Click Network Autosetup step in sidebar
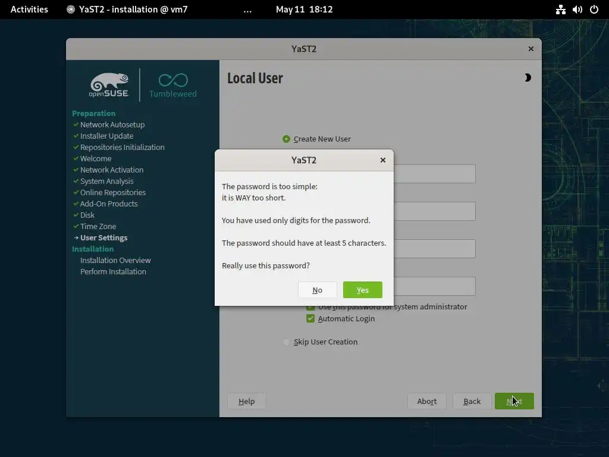Screen dimensions: 609x457 112,125
